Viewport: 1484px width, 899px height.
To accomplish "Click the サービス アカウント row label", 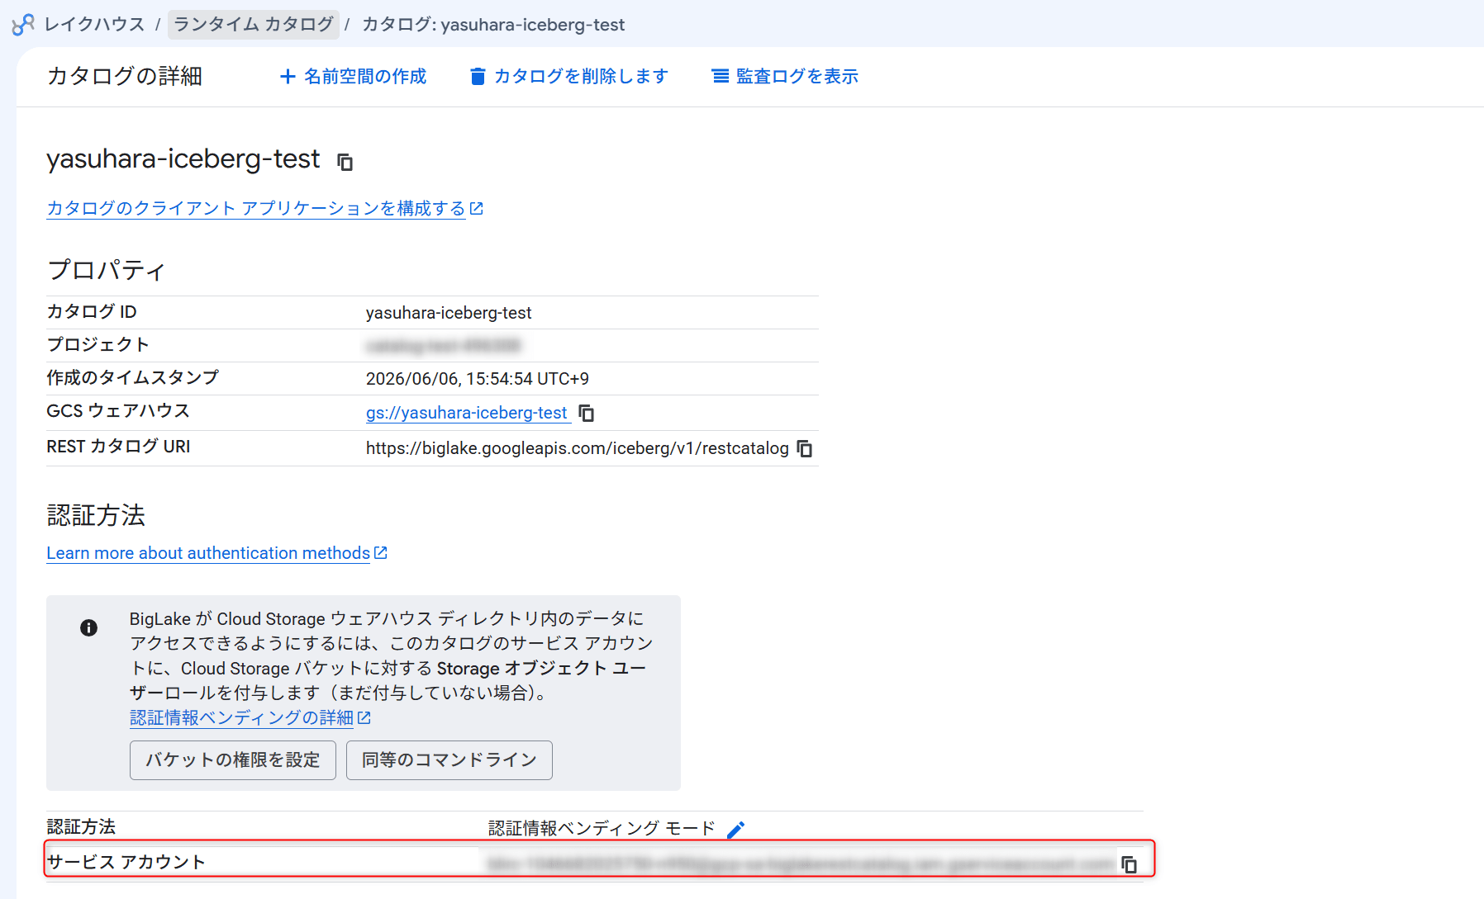I will point(126,862).
